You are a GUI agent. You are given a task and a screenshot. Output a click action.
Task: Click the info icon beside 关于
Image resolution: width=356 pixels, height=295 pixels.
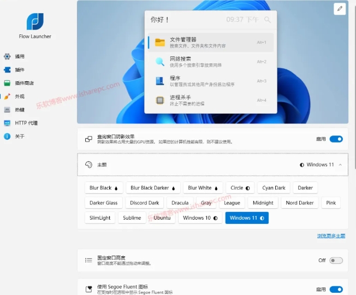pyautogui.click(x=7, y=136)
